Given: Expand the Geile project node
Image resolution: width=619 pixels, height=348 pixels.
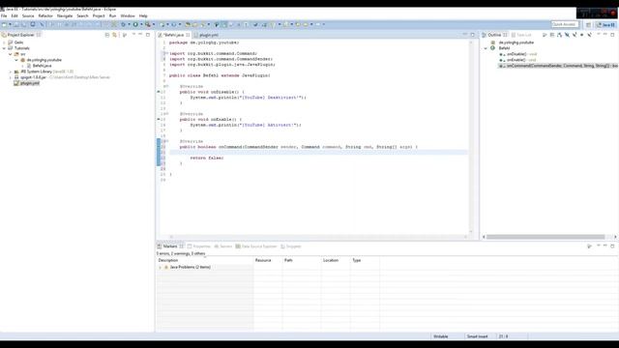Looking at the screenshot, I should 4,43.
